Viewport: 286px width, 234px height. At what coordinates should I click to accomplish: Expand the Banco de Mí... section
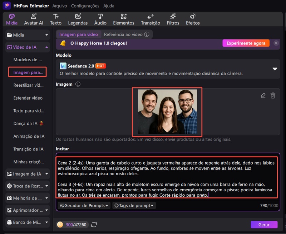click(28, 222)
